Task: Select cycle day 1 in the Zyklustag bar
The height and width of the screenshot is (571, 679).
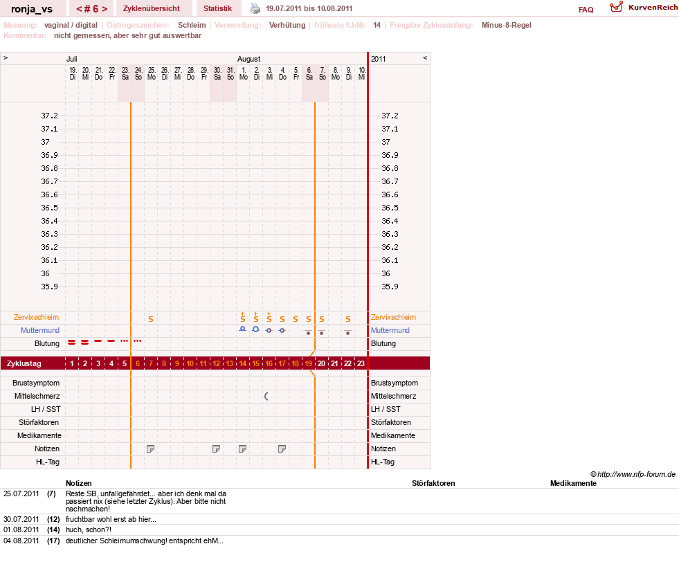Action: click(x=72, y=363)
